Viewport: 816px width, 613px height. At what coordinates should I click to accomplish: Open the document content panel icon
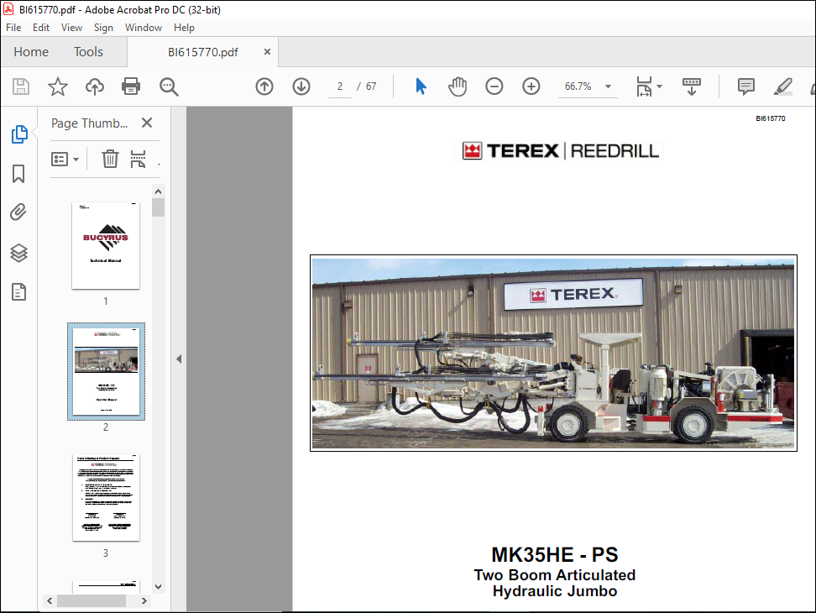18,292
